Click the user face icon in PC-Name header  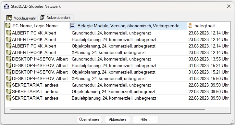pyautogui.click(x=8, y=26)
